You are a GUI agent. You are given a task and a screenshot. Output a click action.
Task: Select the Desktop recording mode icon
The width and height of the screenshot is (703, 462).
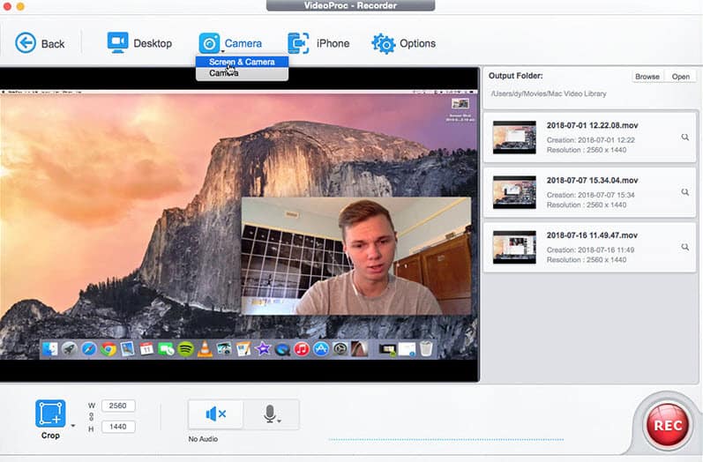(117, 42)
